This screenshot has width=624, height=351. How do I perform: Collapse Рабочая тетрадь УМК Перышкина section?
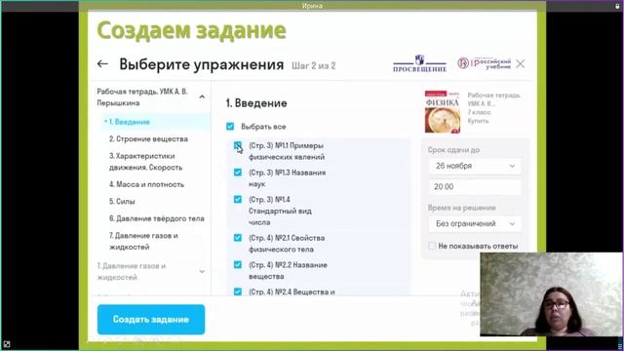pos(202,97)
